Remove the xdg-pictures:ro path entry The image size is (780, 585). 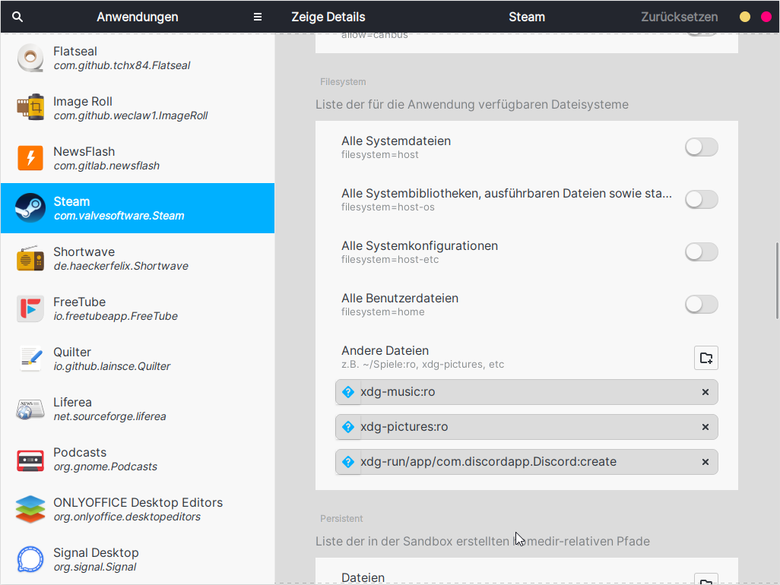point(705,427)
